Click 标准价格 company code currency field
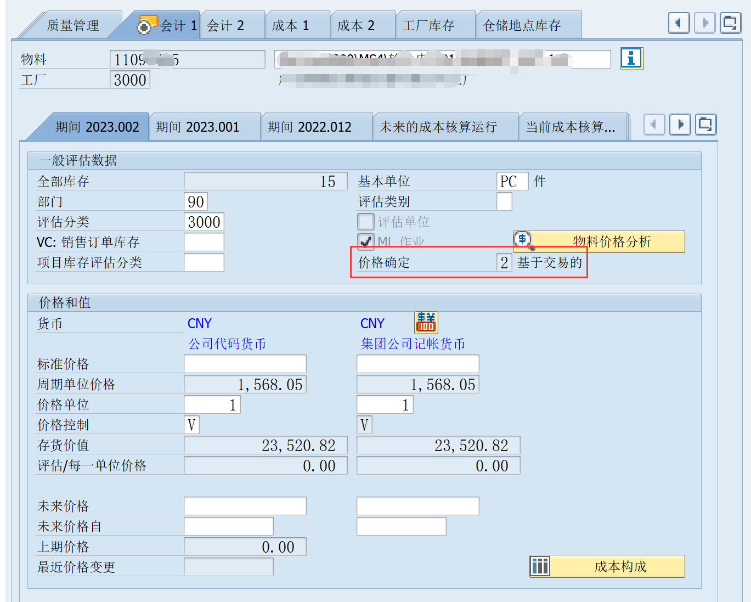 (245, 364)
